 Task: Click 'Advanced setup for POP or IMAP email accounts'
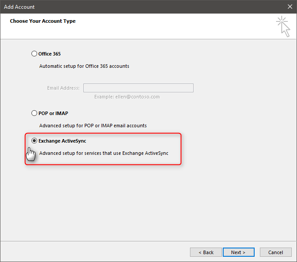click(x=93, y=126)
